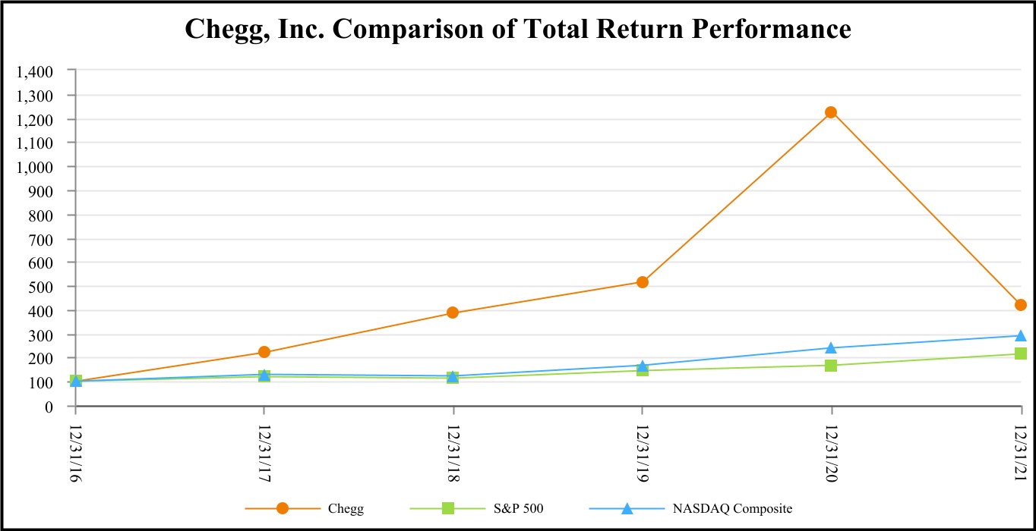Select the NASDAQ Composite legend text
Viewport: 1036px width, 531px height.
click(x=732, y=509)
